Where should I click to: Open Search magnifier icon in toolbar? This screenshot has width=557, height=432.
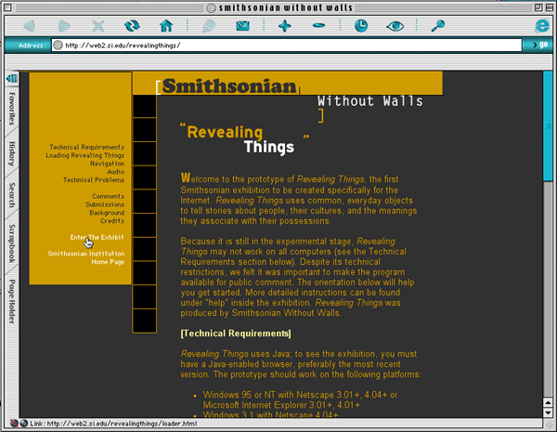[437, 26]
